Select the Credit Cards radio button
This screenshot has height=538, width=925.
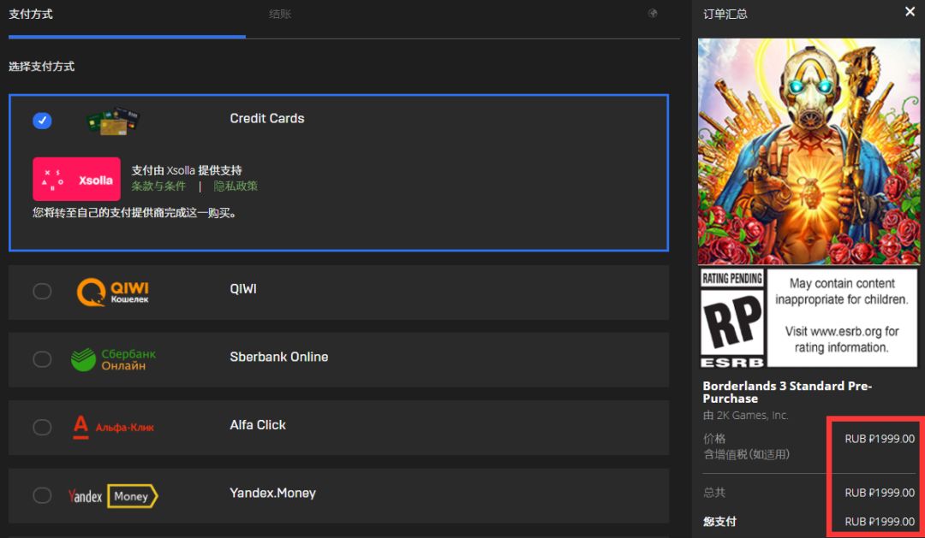pos(42,121)
